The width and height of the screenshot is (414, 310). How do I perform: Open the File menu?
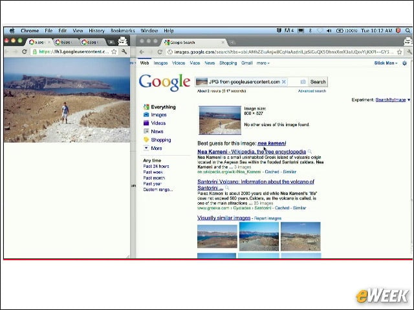(x=49, y=30)
